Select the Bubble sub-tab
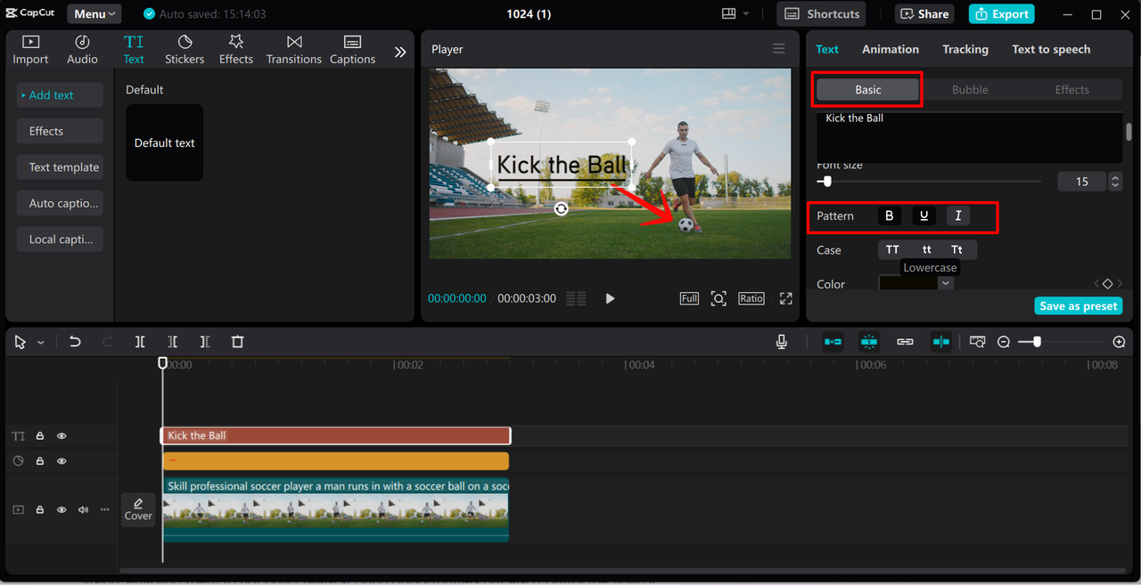This screenshot has height=585, width=1141. click(x=970, y=90)
